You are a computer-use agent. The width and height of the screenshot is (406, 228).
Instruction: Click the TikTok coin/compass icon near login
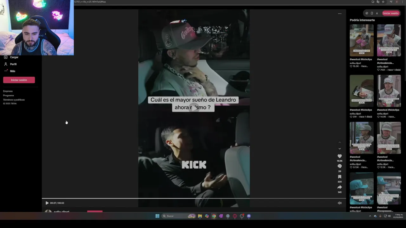tap(367, 13)
